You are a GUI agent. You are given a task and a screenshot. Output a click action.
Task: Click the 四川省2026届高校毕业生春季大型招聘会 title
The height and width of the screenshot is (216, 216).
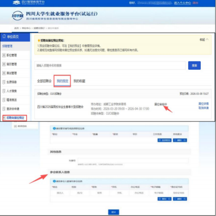[60, 107]
